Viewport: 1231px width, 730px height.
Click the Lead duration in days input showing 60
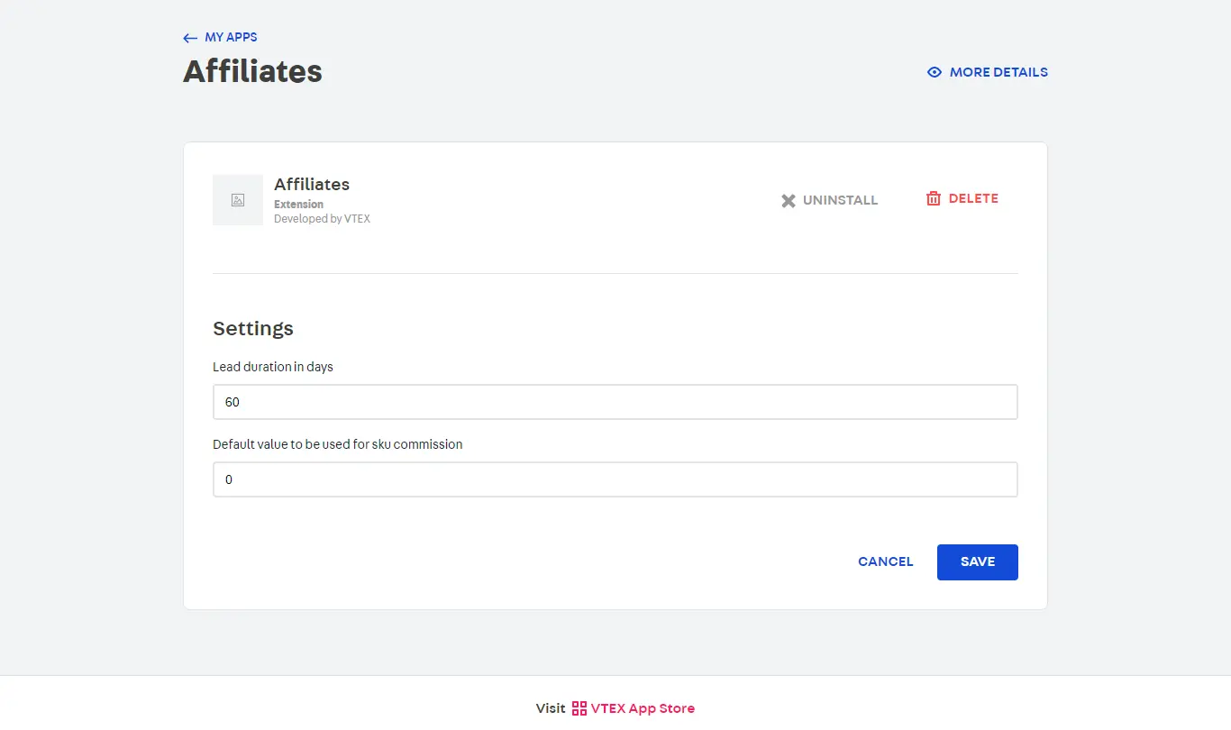coord(615,402)
